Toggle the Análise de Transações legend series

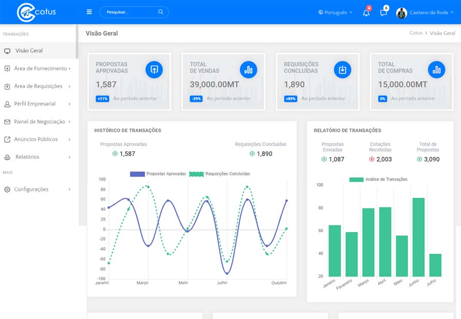tap(379, 179)
